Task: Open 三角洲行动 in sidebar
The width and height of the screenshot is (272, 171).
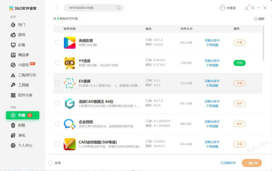Action: tap(23, 75)
